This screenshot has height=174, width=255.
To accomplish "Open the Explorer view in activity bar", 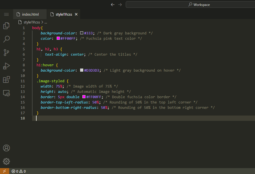I will pyautogui.click(x=6, y=26).
